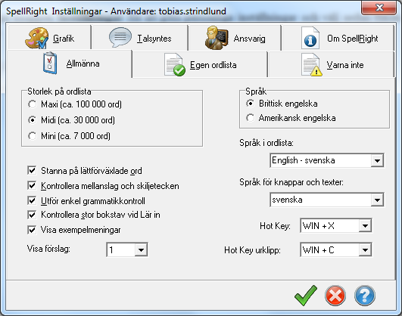The height and width of the screenshot is (316, 402).
Task: Confirm settings with the green checkmark
Action: (x=306, y=296)
